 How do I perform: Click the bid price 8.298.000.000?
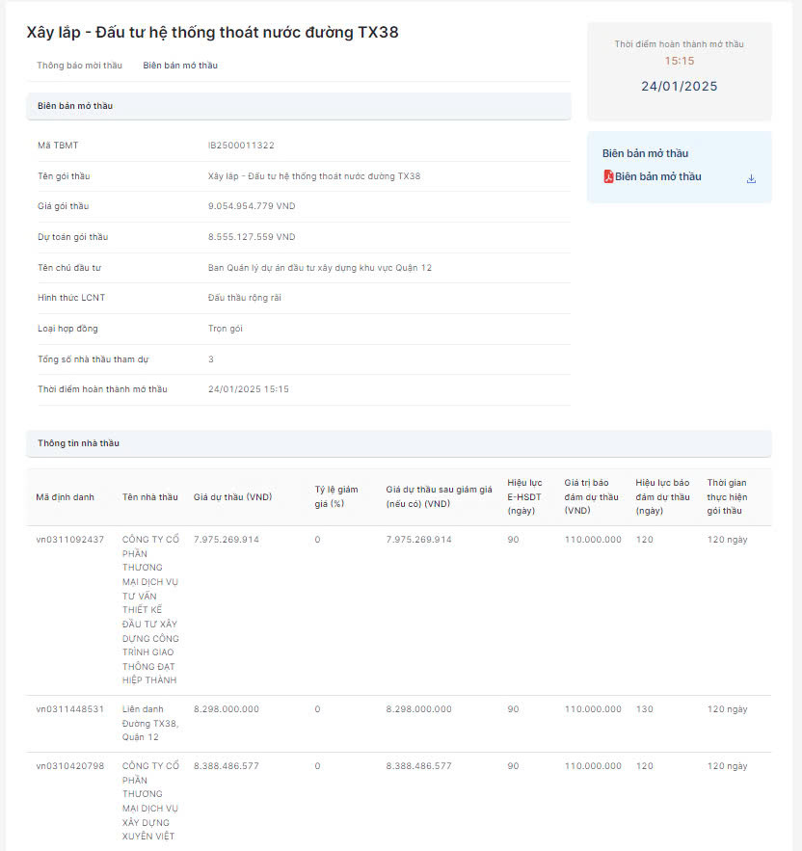pos(227,709)
